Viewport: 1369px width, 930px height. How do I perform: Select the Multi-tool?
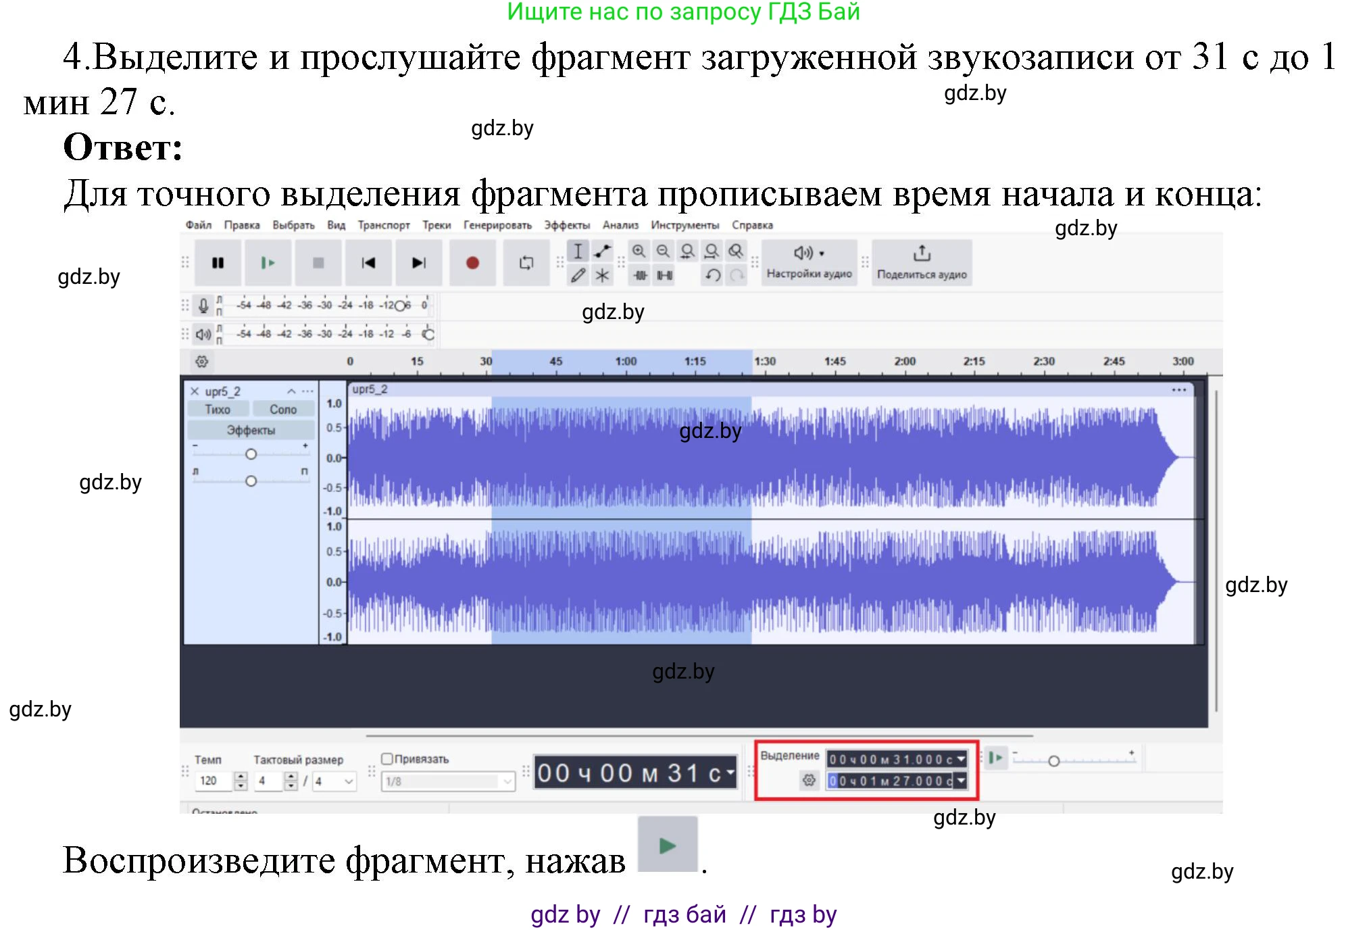coord(601,275)
